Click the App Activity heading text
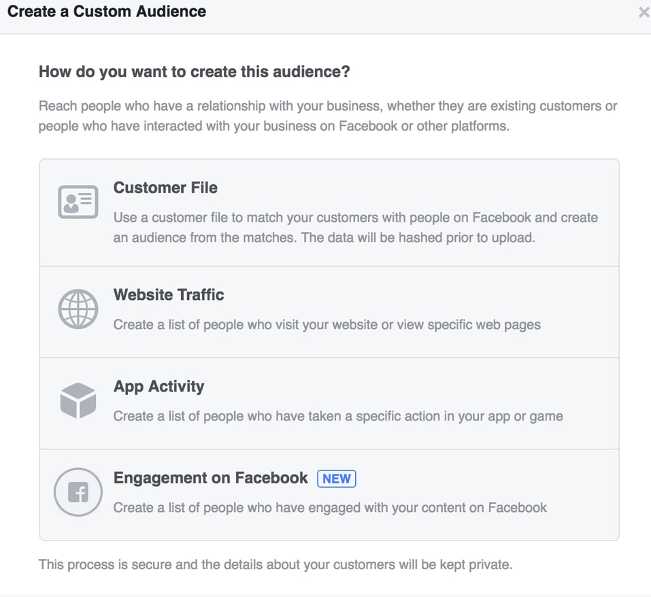This screenshot has height=597, width=651. point(158,386)
